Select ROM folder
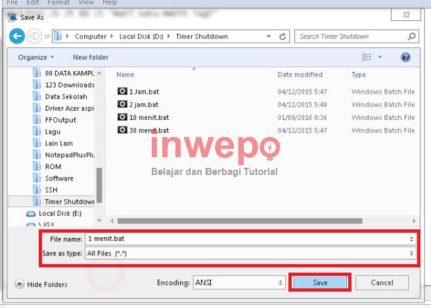 (x=47, y=166)
